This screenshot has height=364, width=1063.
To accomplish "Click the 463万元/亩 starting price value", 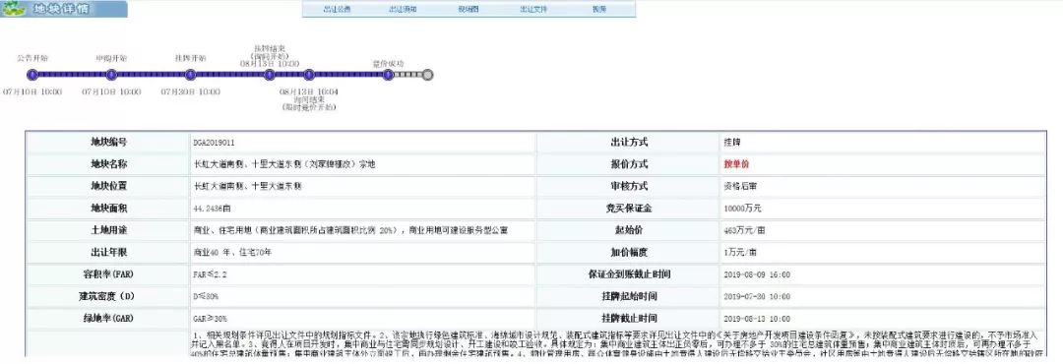I will pyautogui.click(x=744, y=230).
